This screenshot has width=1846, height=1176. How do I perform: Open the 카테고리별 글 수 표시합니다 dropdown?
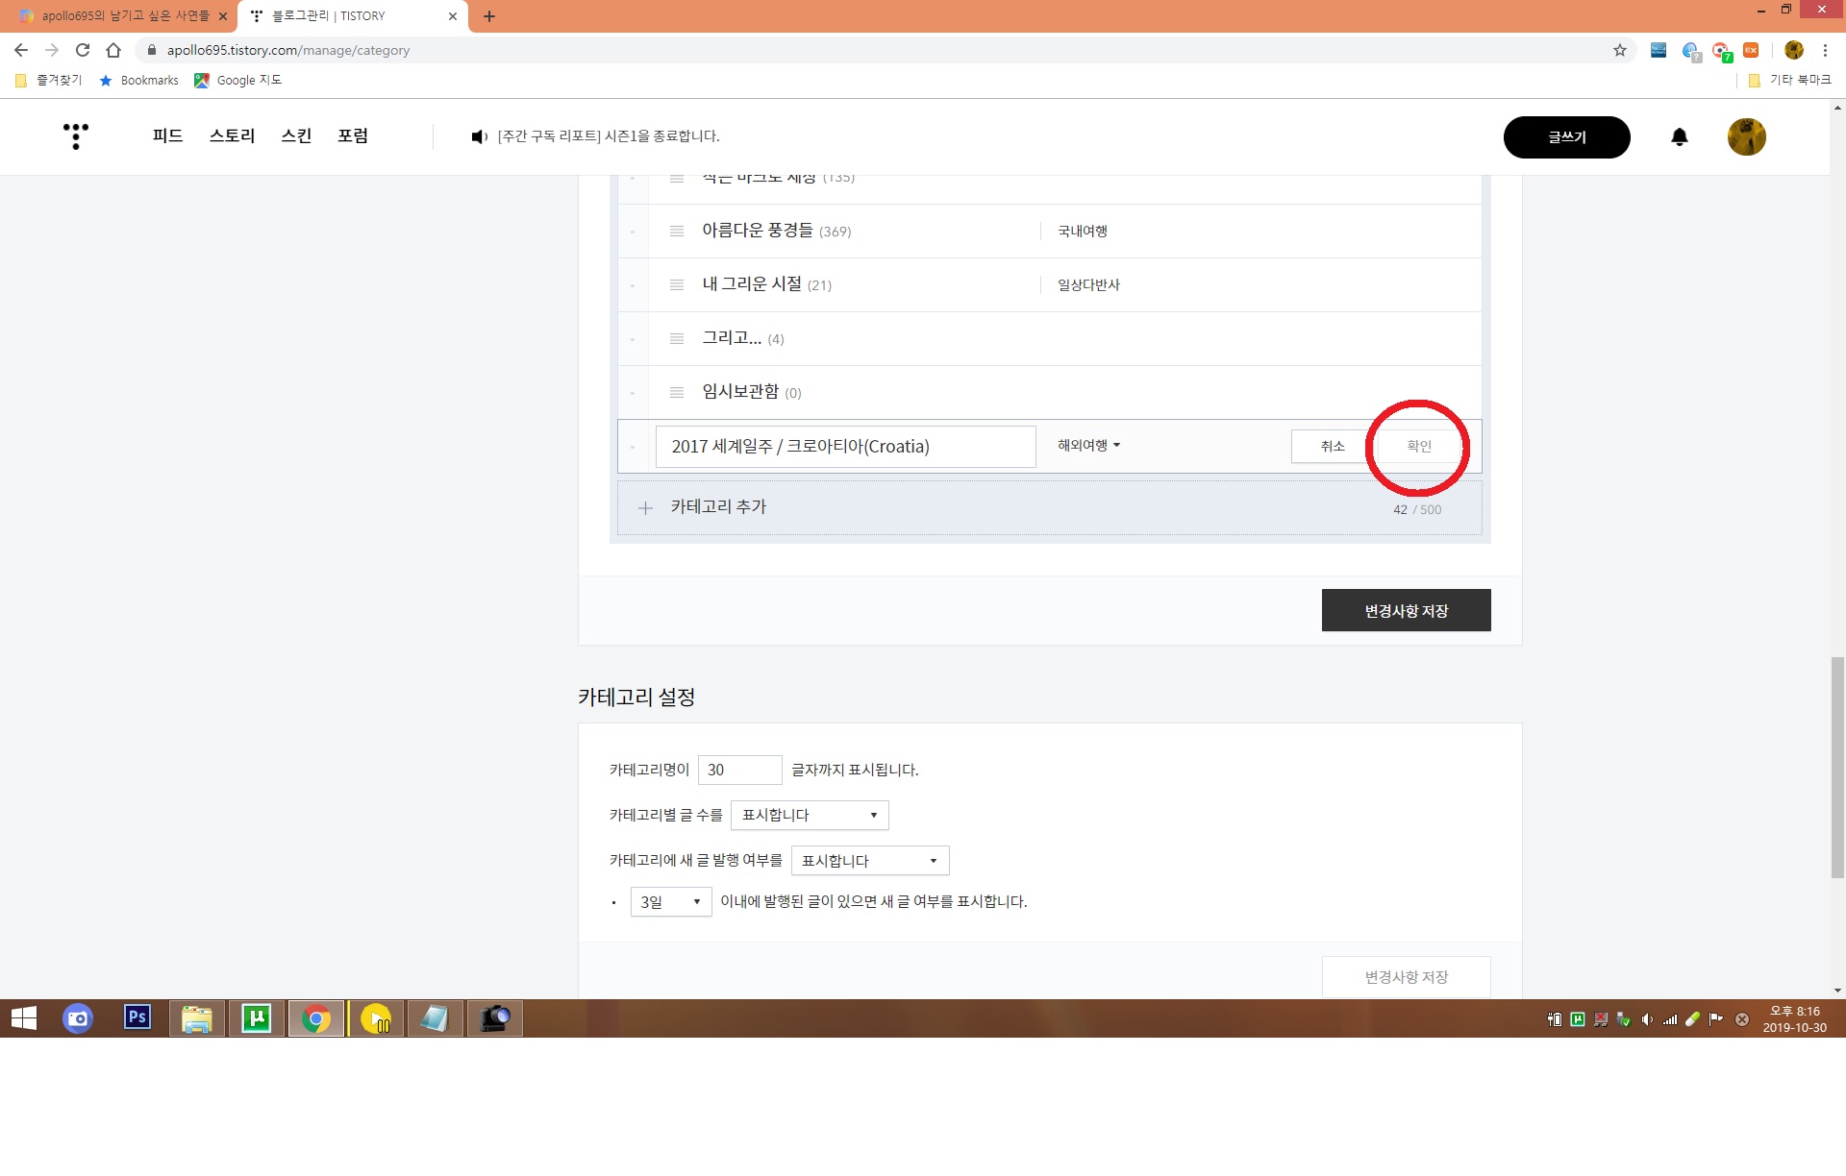810,815
